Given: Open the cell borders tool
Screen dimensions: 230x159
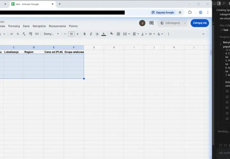Looking at the screenshot, I should point(118,34).
